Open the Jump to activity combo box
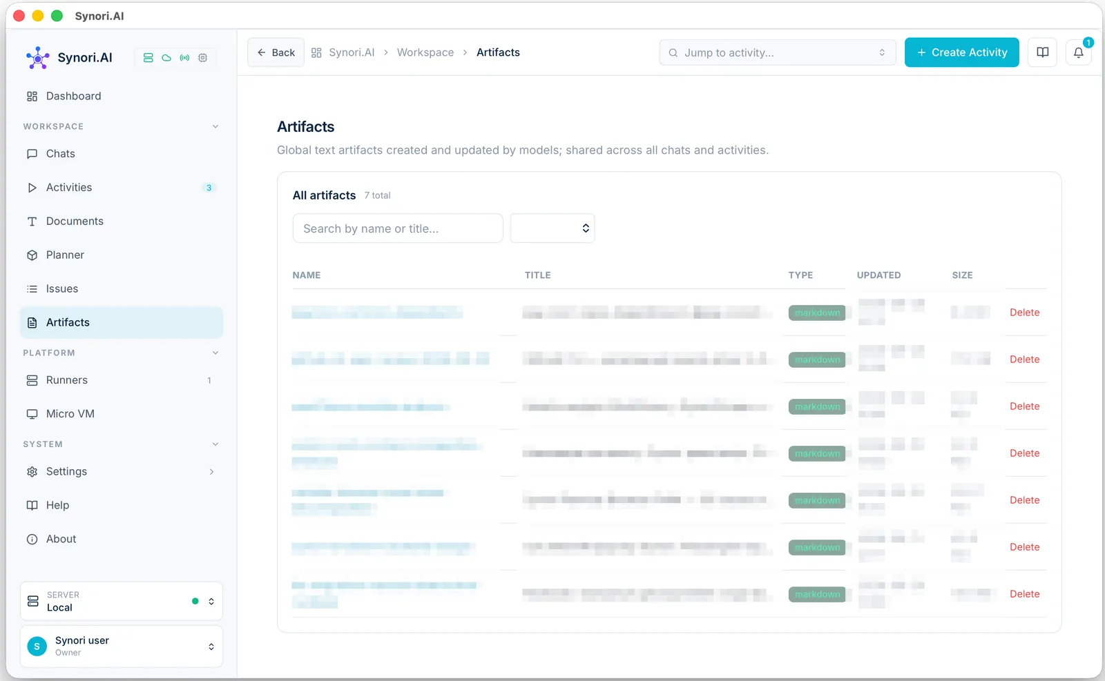Viewport: 1105px width, 681px height. [x=778, y=52]
